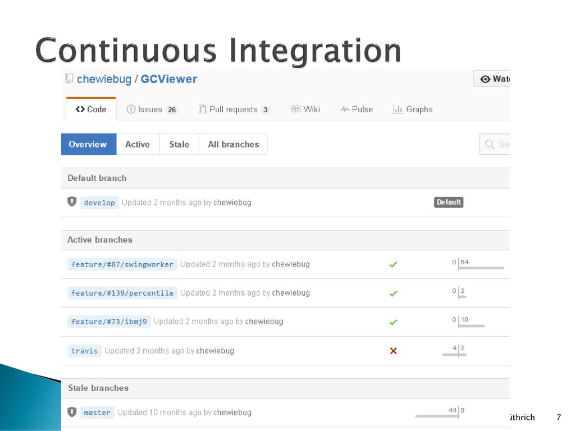Open the feature/#87/swingworker branch
Screen dimensions: 575x431
(x=122, y=264)
